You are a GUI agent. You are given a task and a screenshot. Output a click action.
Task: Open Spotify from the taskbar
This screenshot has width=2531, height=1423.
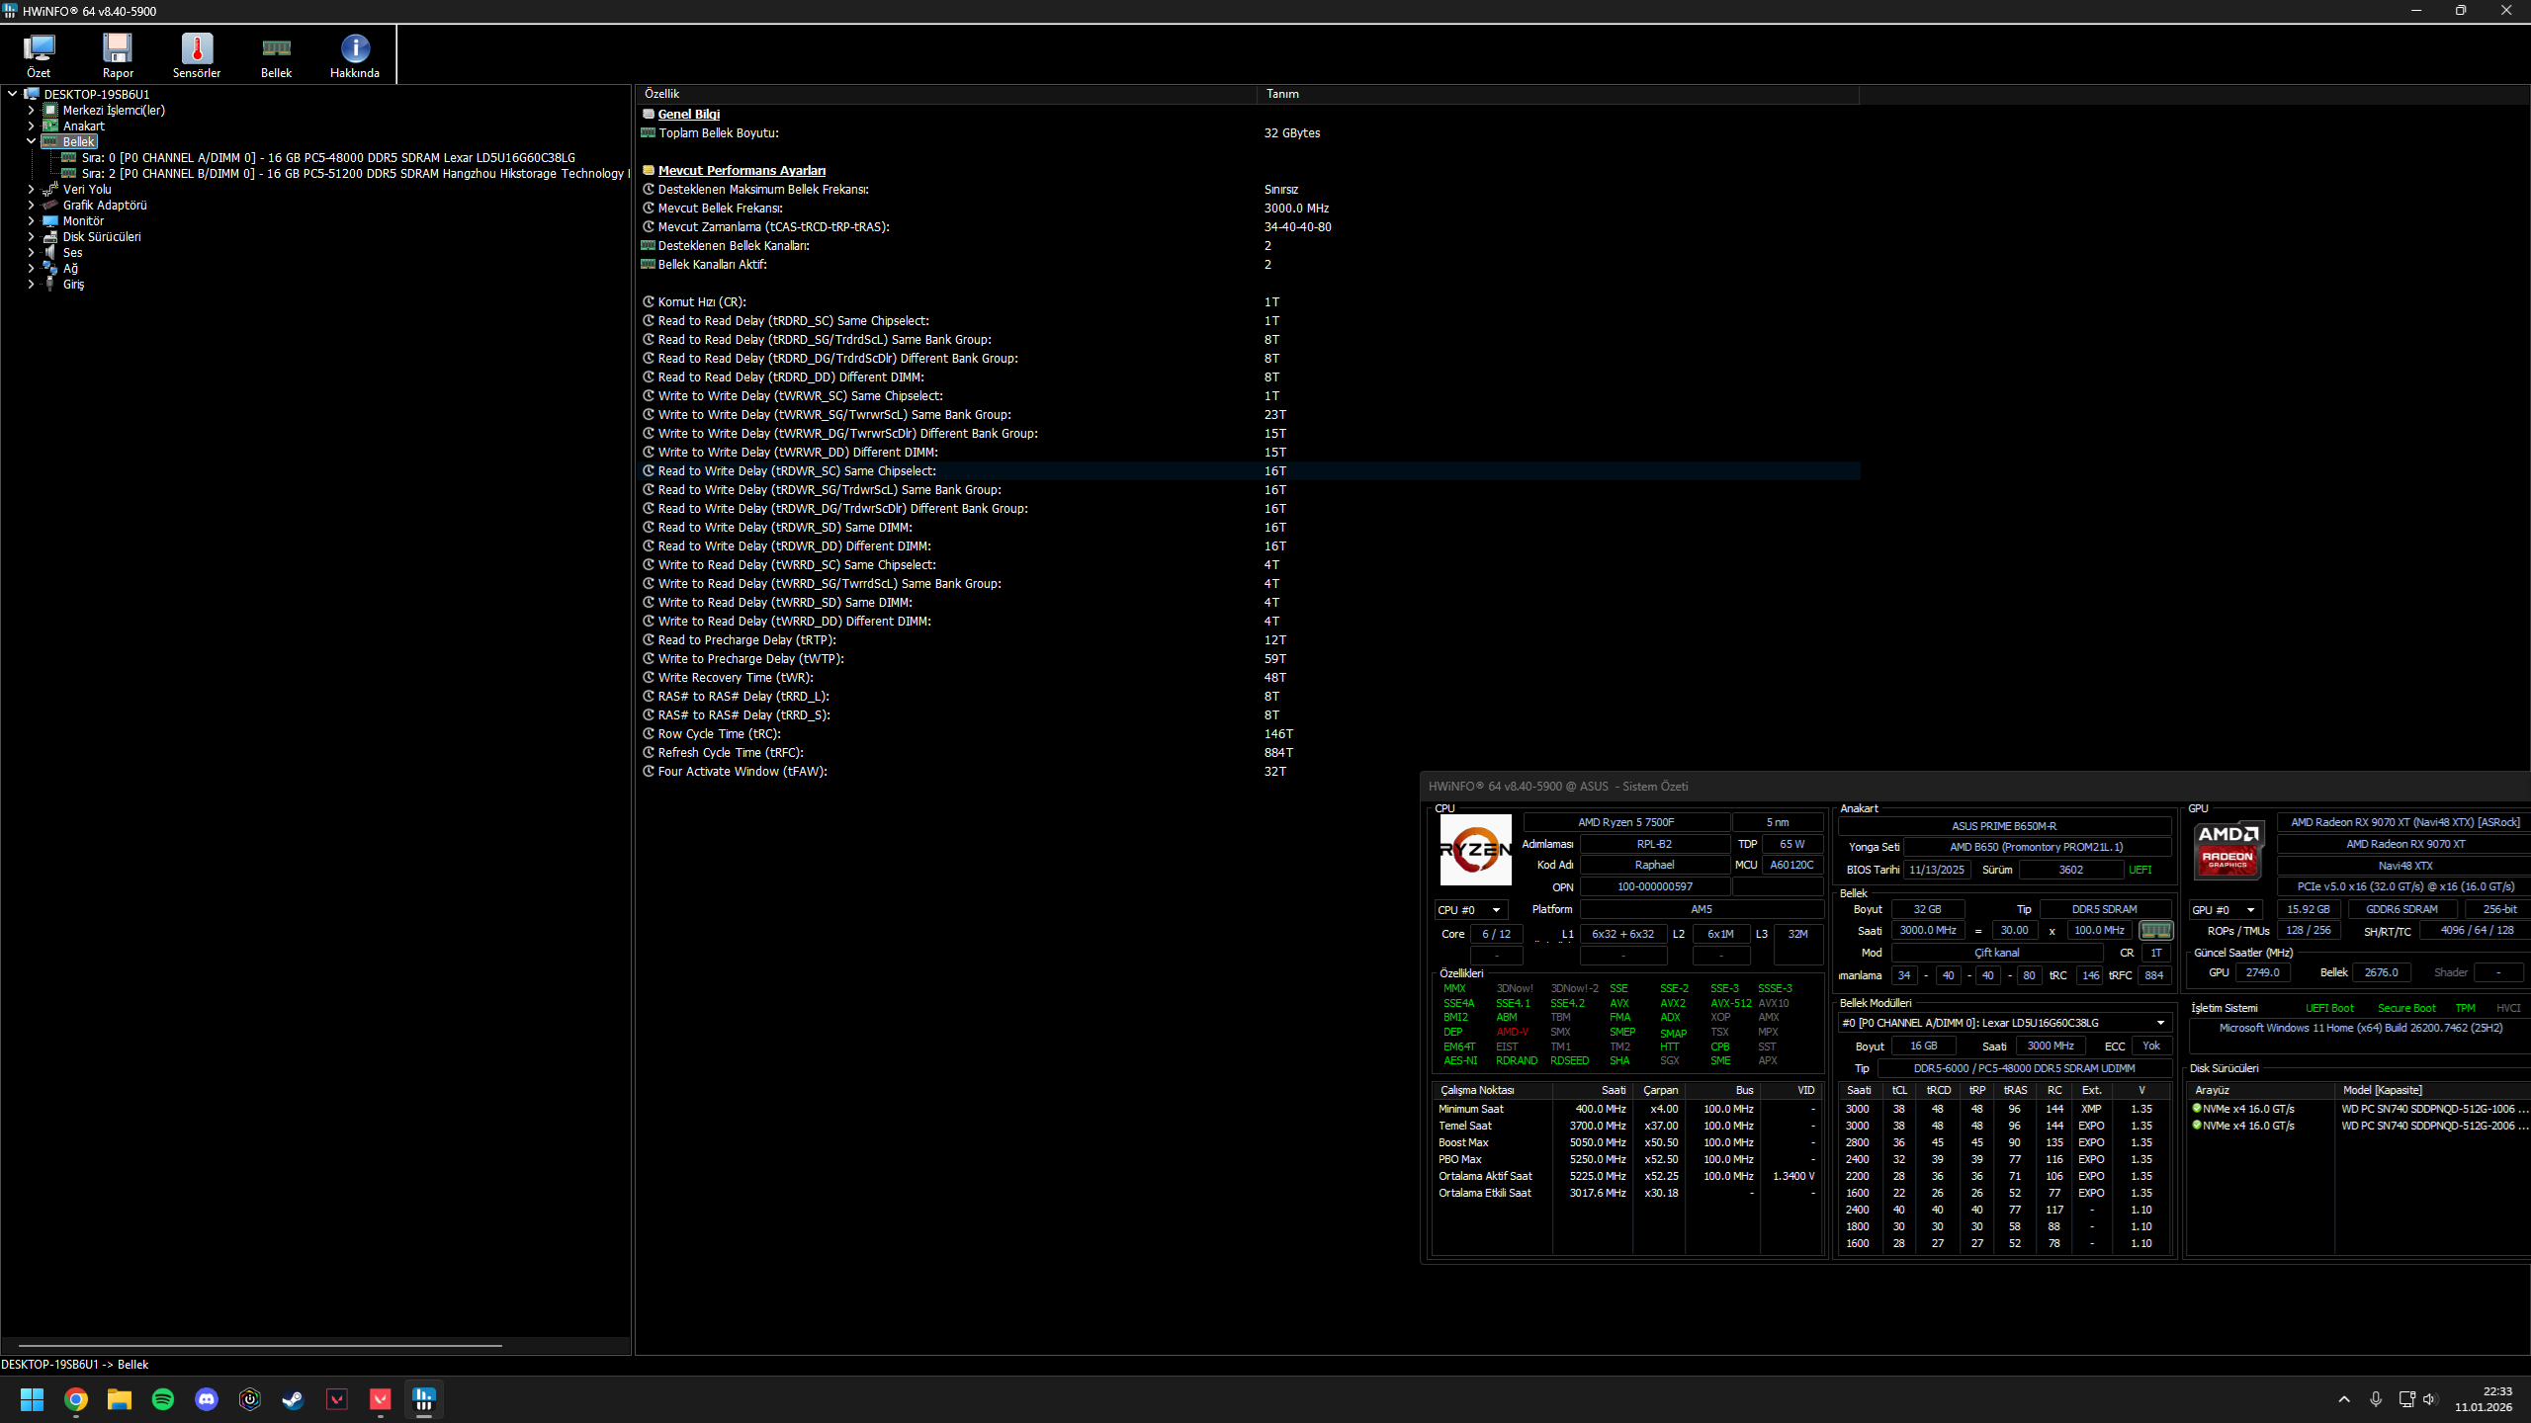163,1399
